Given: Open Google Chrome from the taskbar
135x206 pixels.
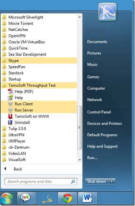Looking at the screenshot, I should click(67, 198).
